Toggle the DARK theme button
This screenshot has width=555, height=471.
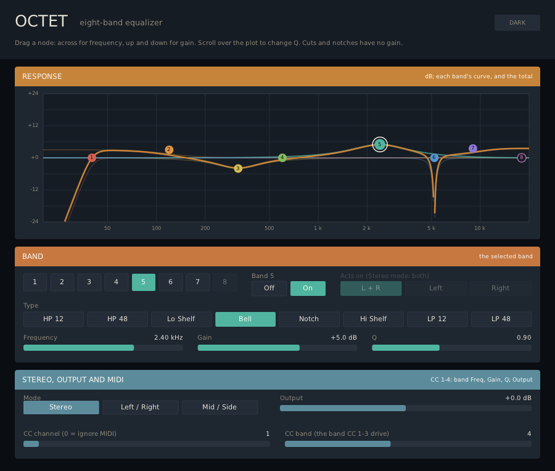click(x=517, y=23)
